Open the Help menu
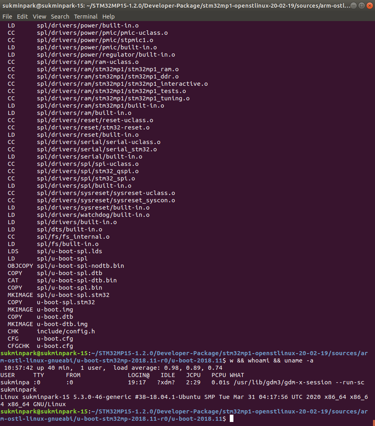This screenshot has height=426, width=375. click(108, 17)
